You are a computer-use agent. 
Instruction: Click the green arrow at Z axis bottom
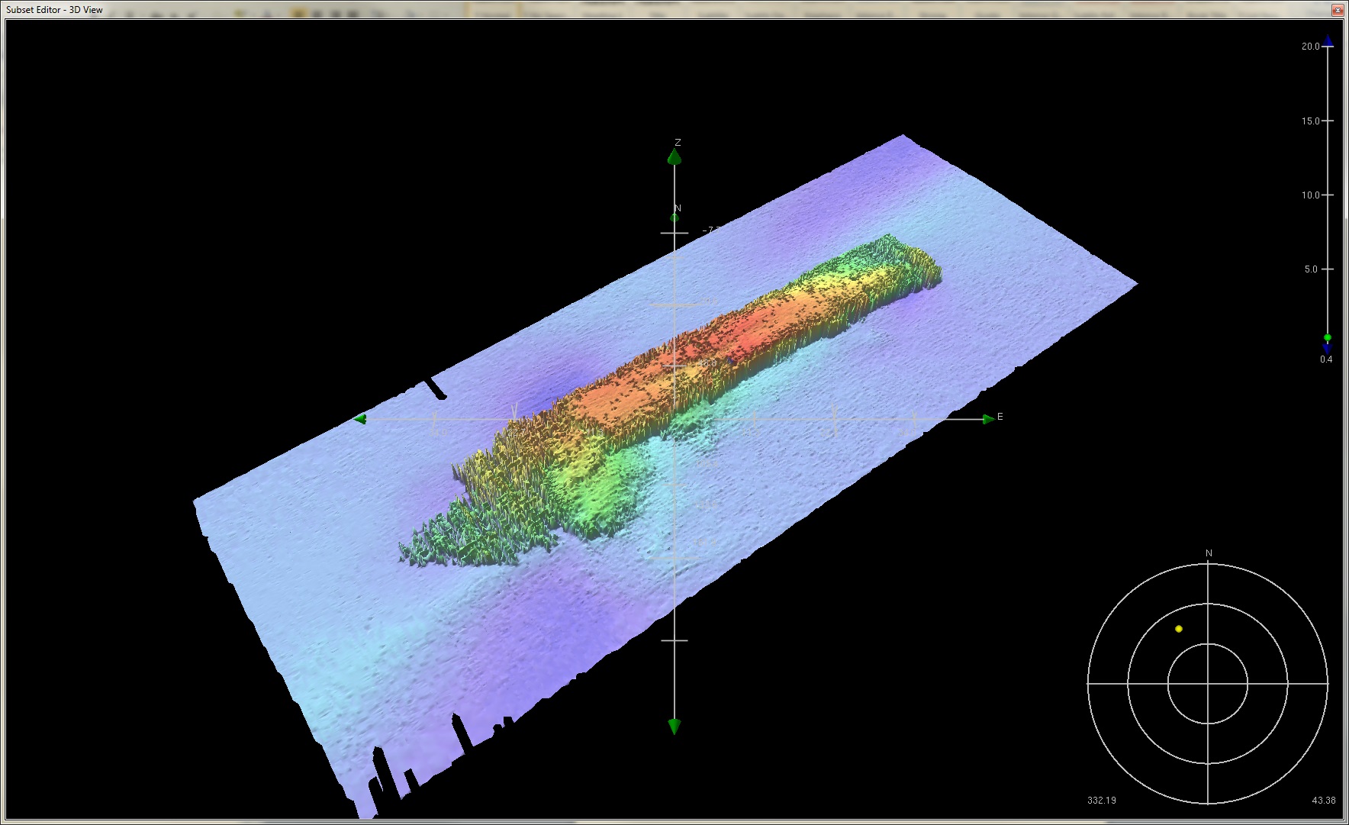coord(674,727)
